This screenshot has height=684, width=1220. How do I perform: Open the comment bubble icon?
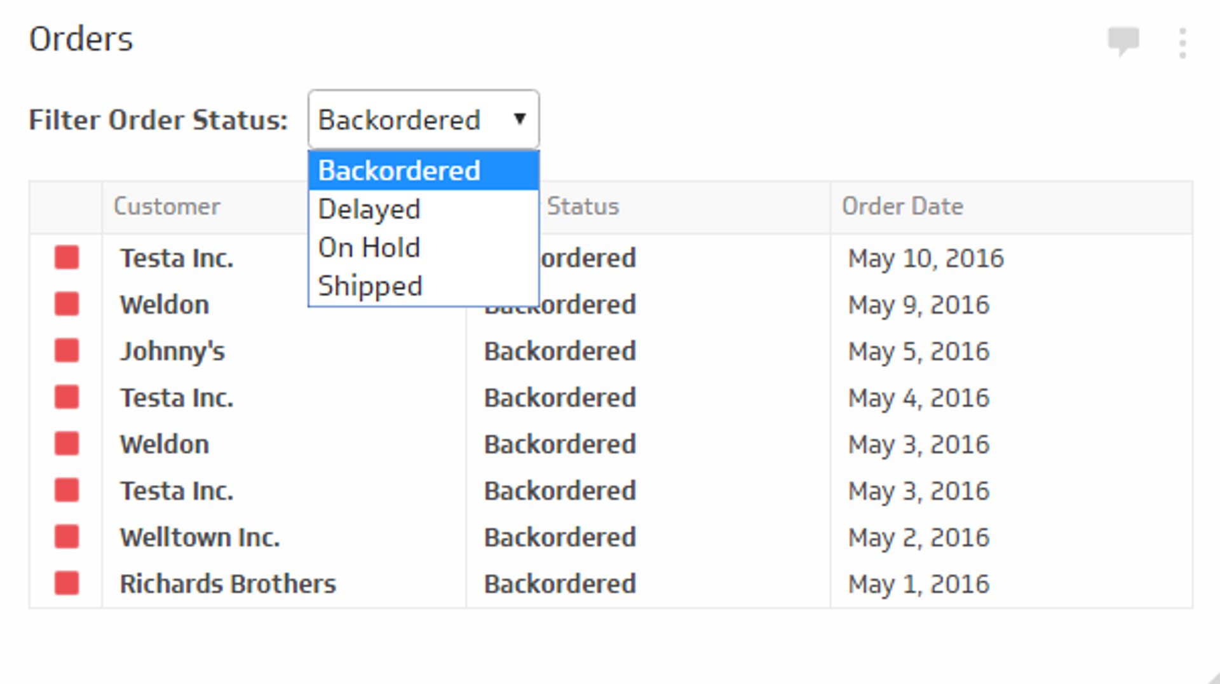pyautogui.click(x=1122, y=40)
